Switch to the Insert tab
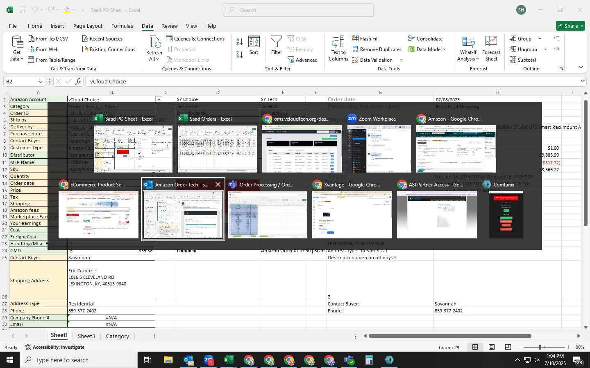Viewport: 590px width, 368px height. pos(57,26)
